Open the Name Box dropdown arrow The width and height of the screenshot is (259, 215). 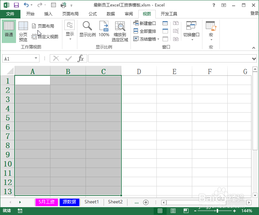tap(36, 58)
